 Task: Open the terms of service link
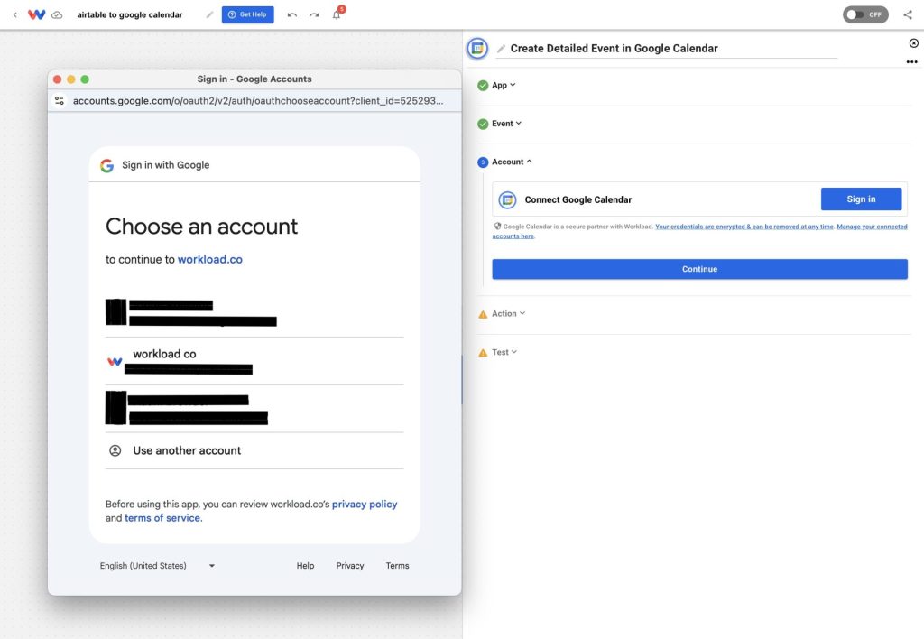(x=162, y=517)
